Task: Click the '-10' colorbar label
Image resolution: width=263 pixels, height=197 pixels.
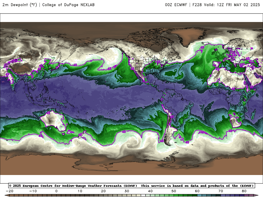Action: pos(33,191)
